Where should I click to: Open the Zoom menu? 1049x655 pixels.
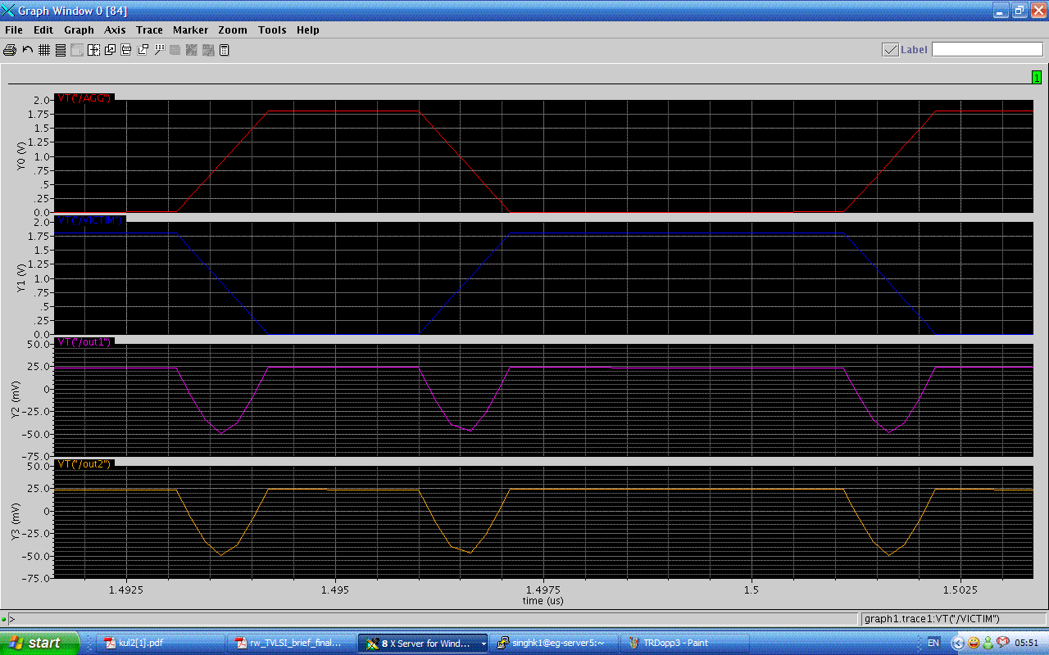click(233, 30)
